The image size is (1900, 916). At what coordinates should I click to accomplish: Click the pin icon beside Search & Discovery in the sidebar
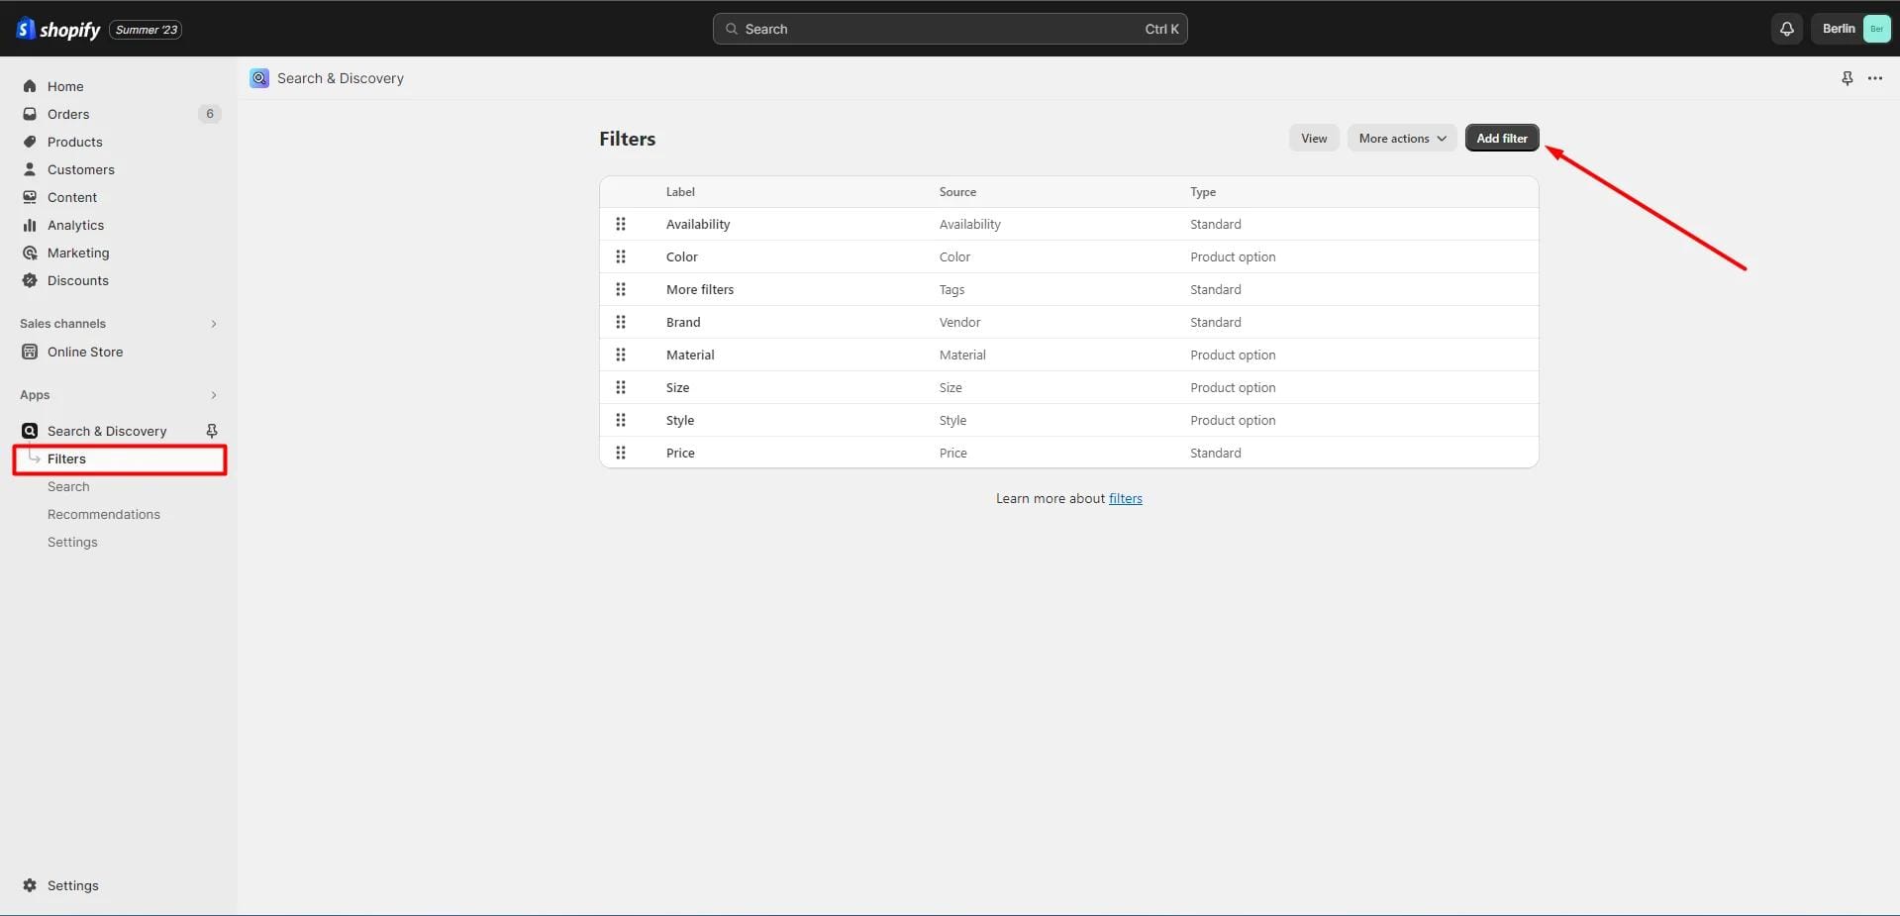[211, 431]
